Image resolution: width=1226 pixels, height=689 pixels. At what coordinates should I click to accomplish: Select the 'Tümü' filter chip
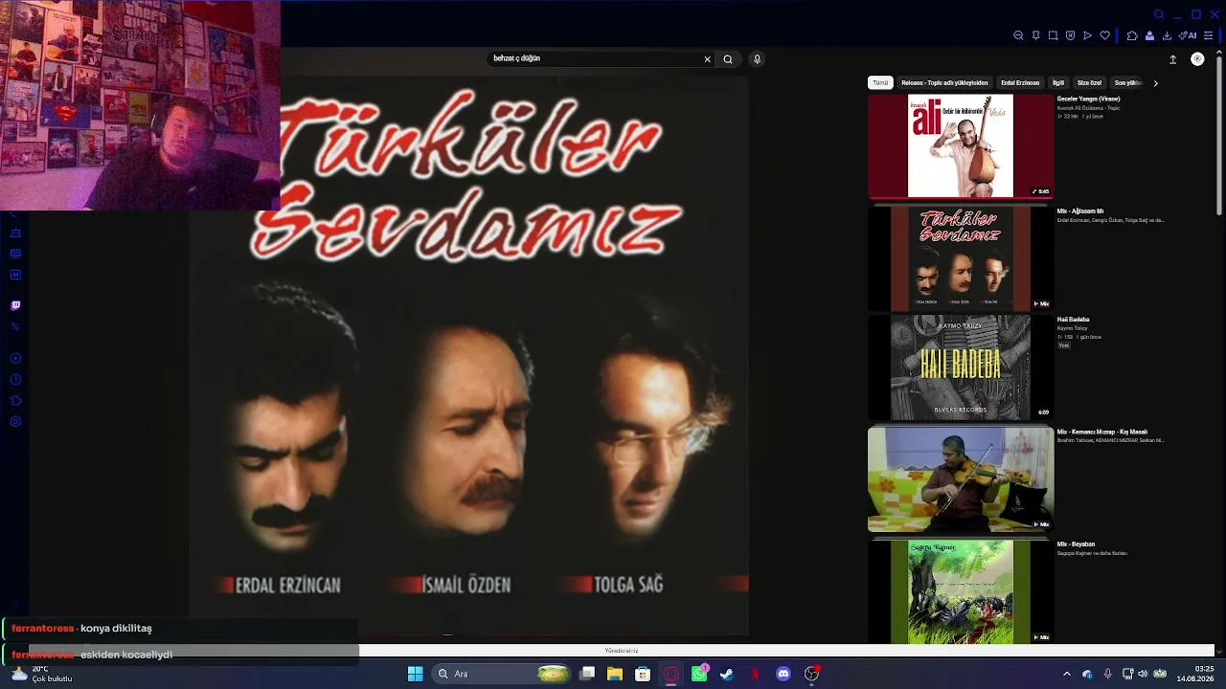[880, 83]
